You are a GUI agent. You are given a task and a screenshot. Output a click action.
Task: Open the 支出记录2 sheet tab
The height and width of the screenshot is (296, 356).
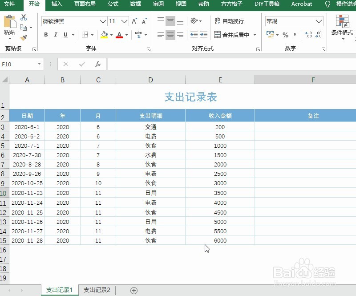(97, 290)
